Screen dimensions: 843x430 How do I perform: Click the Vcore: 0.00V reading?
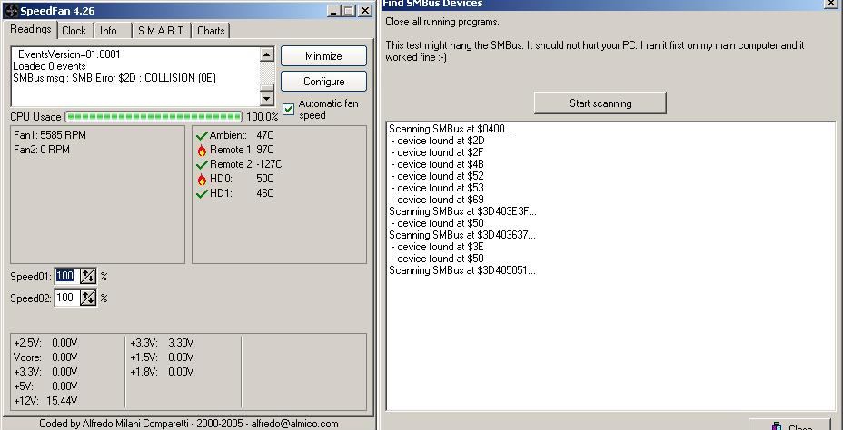pyautogui.click(x=45, y=357)
